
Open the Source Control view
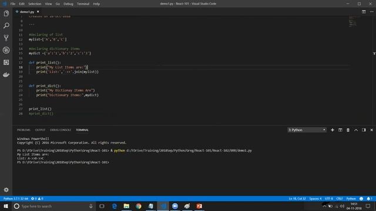click(x=6, y=38)
